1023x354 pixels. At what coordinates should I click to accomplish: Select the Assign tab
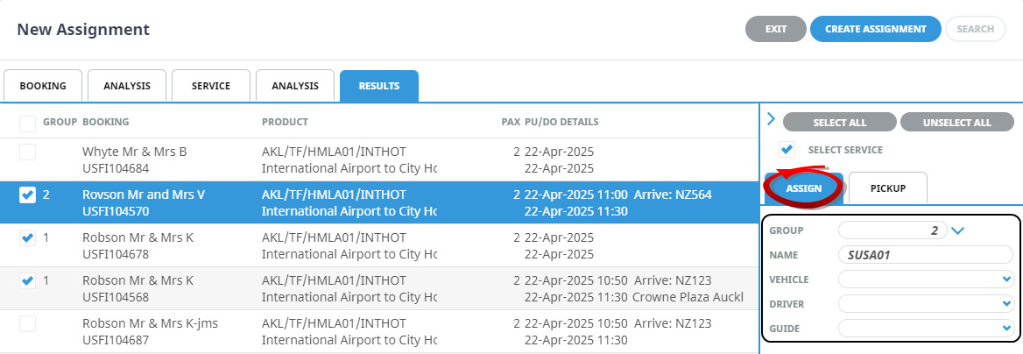tap(803, 188)
